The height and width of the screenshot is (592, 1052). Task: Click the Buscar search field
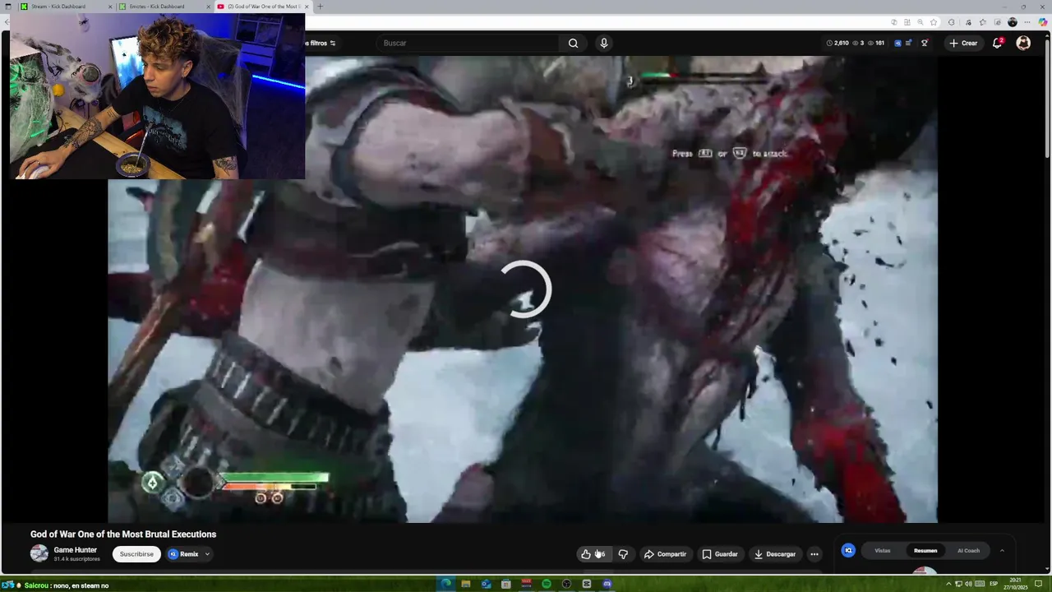(468, 43)
